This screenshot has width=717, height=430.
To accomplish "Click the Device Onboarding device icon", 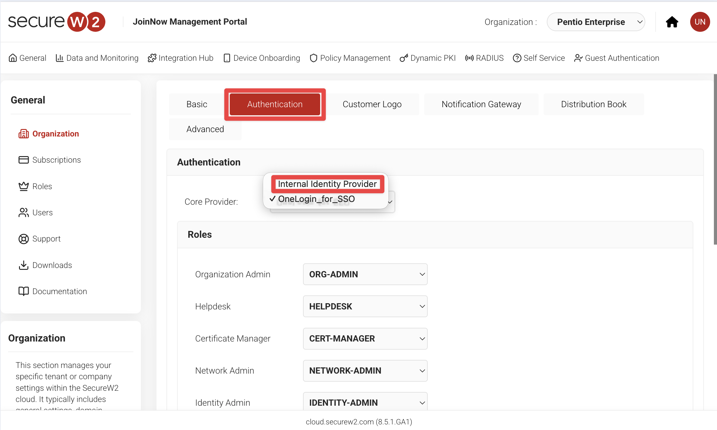I will coord(227,58).
